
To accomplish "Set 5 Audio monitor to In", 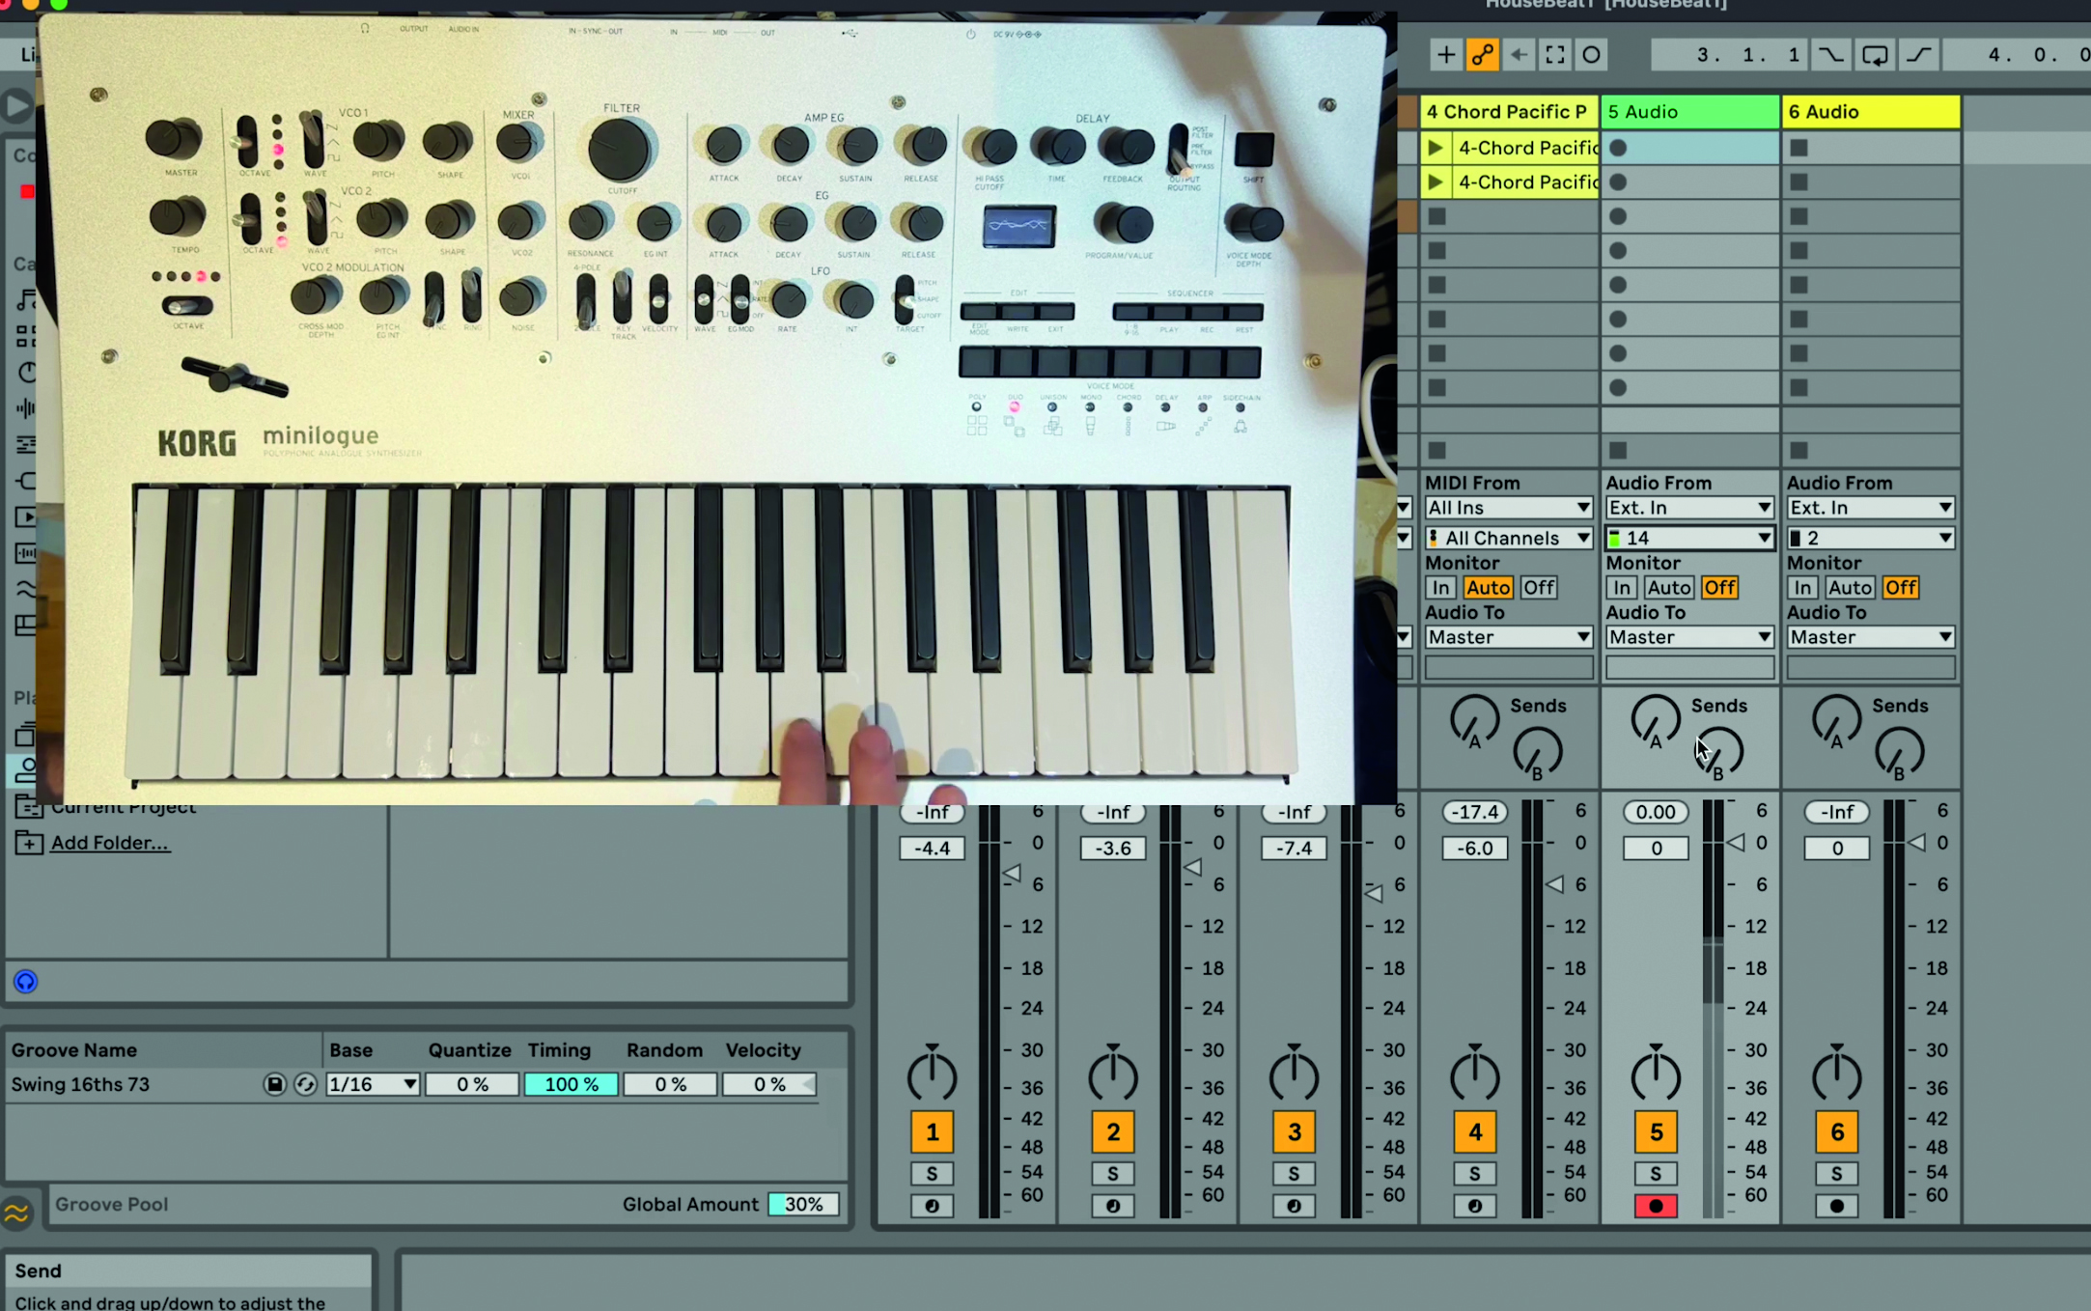I will (1622, 587).
